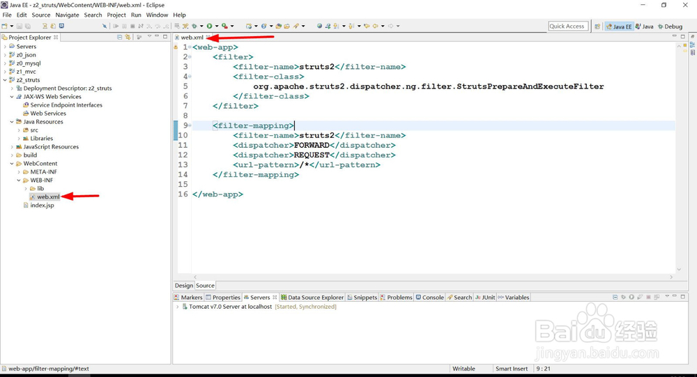Collapse the filter element at line 2
Image resolution: width=697 pixels, height=377 pixels.
190,57
